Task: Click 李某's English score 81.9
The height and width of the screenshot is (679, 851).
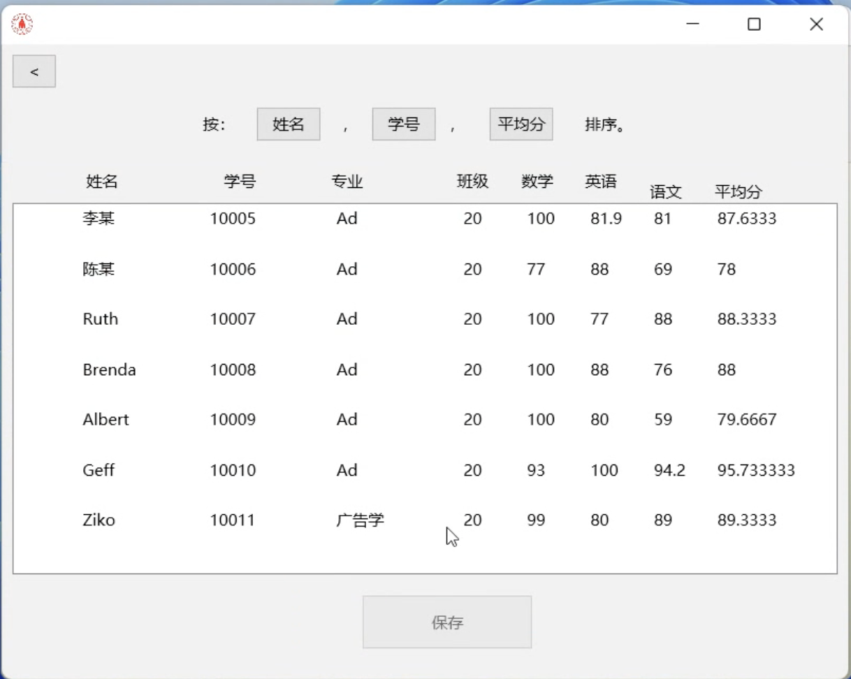Action: click(606, 219)
